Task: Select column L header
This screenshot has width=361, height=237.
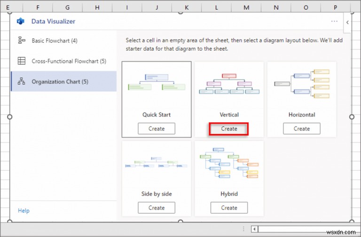Action: pos(216,8)
